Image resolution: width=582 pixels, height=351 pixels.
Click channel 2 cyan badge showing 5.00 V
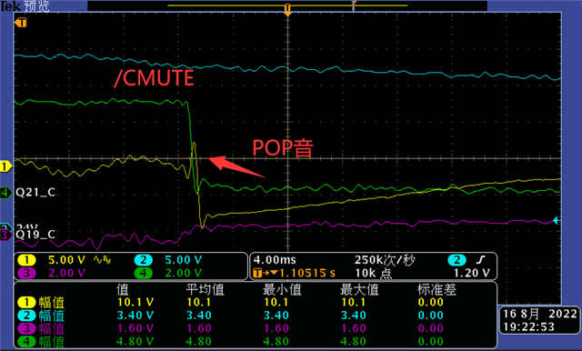(x=144, y=260)
